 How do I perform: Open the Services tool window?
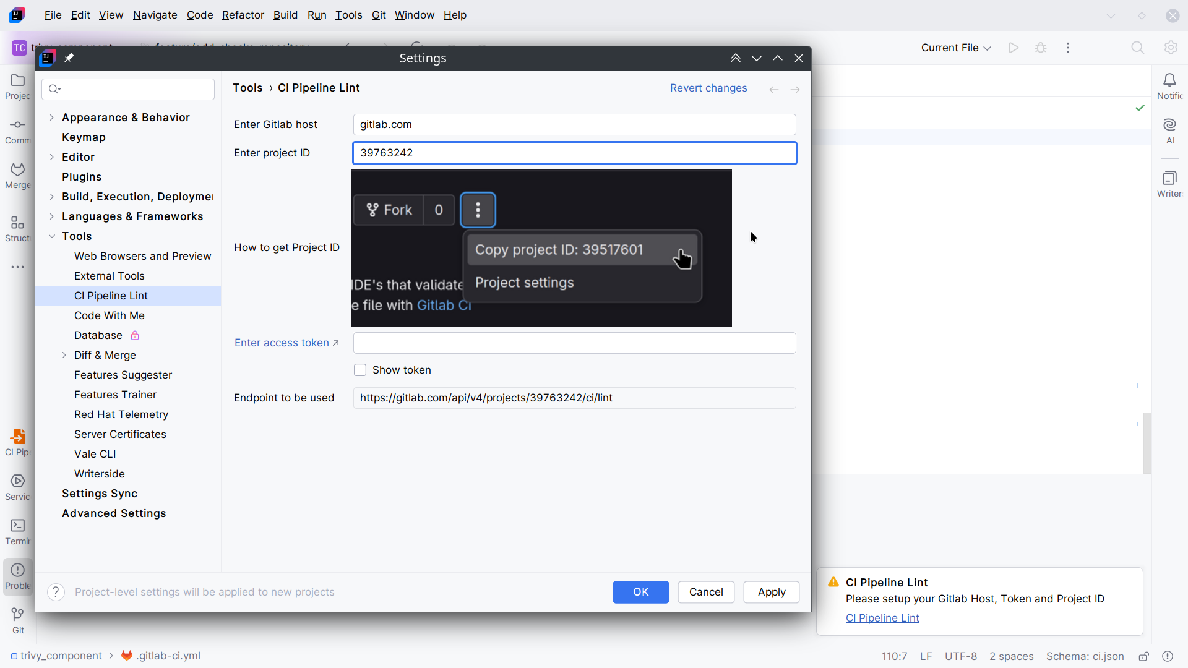17,487
